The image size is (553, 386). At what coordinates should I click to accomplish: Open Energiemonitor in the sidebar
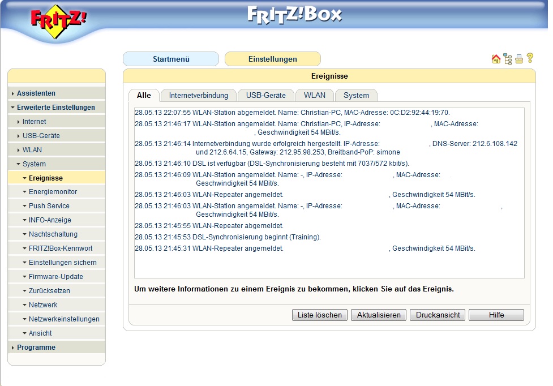(x=57, y=192)
